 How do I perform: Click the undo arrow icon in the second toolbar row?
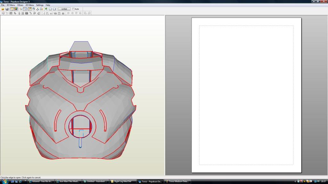(x=34, y=13)
